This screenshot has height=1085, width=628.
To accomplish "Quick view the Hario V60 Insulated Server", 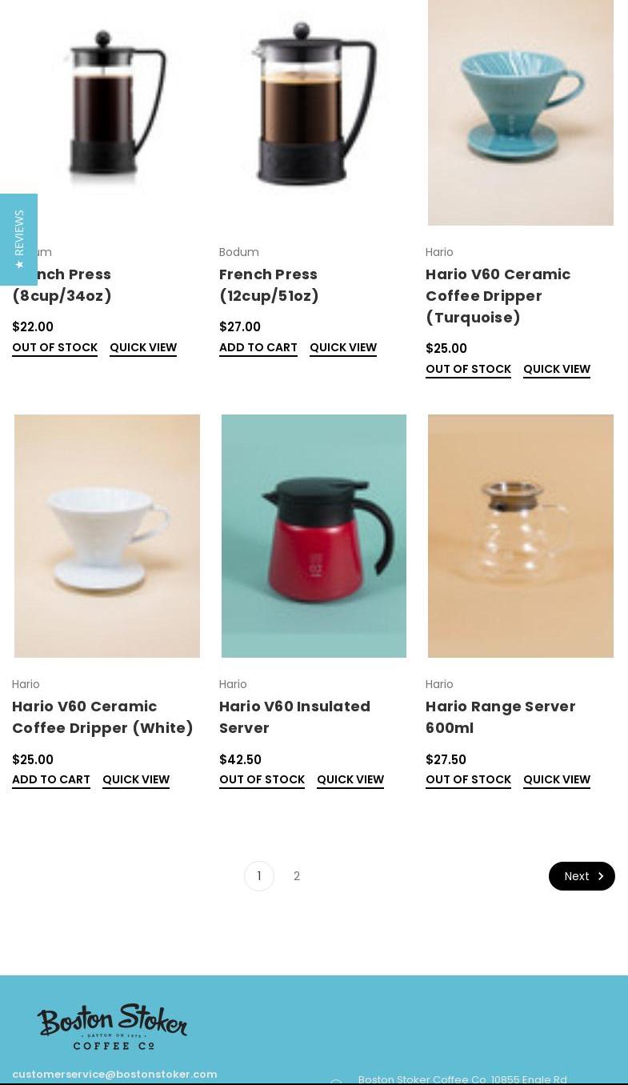I will [350, 779].
